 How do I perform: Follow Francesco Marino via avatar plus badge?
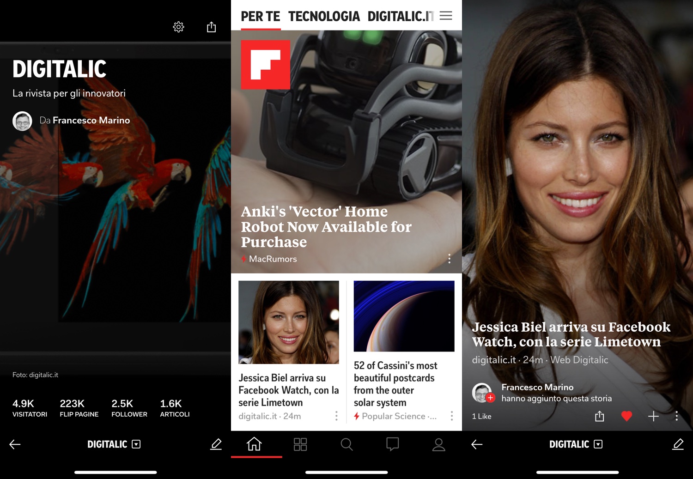coord(491,398)
